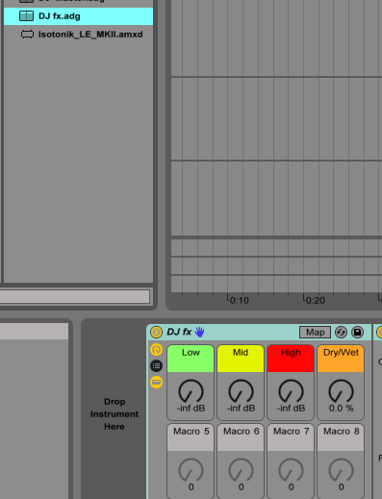Click the High macro knob

291,391
